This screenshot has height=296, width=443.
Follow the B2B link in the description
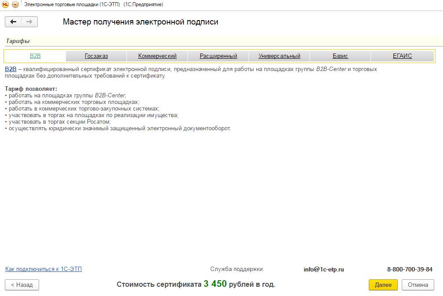(x=11, y=69)
